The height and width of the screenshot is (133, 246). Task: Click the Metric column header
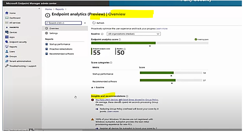point(96,68)
